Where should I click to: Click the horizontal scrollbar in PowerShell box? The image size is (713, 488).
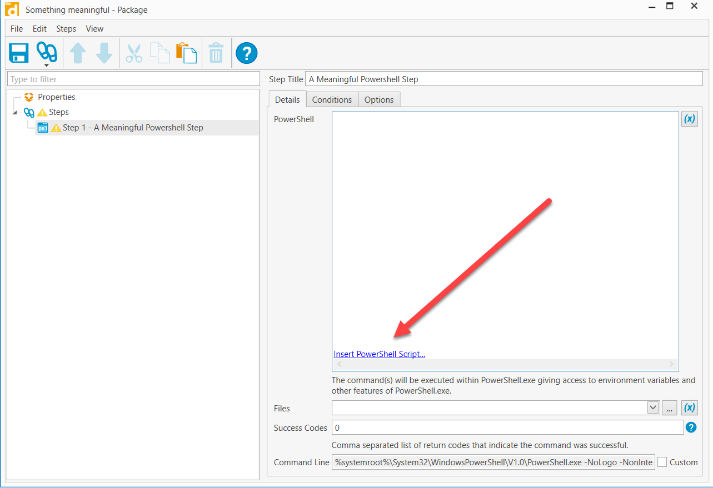505,364
